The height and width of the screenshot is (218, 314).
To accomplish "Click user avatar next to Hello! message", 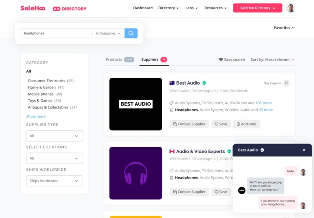I will [x=303, y=172].
